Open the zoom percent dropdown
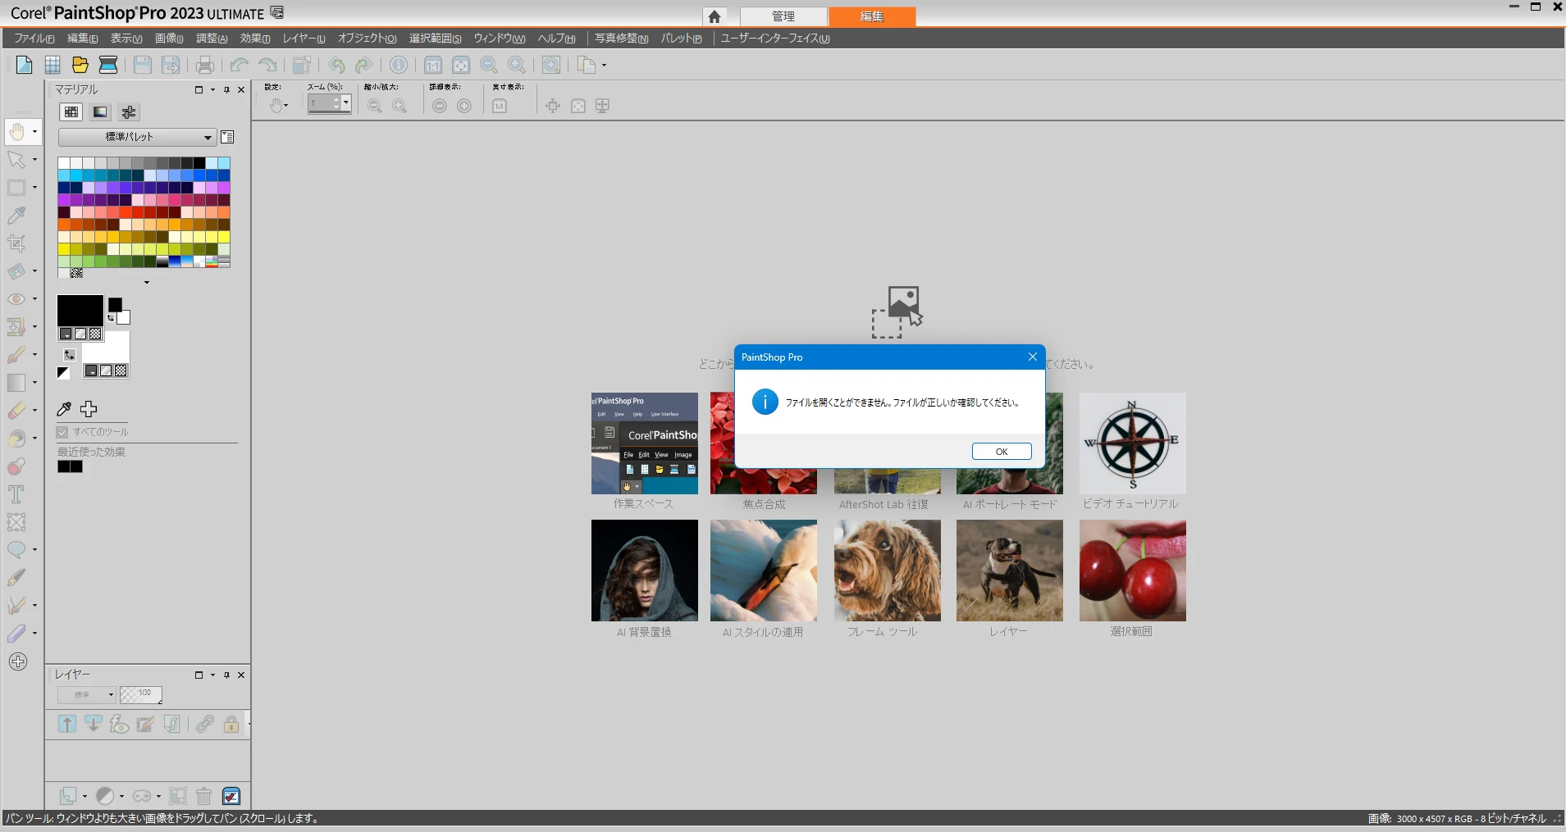This screenshot has height=832, width=1566. 345,102
